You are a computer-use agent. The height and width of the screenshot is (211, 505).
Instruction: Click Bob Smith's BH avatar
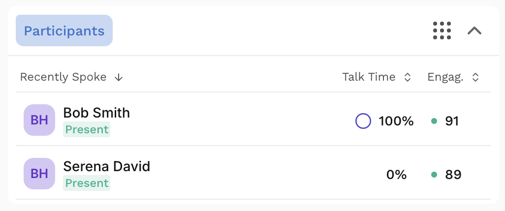(39, 120)
